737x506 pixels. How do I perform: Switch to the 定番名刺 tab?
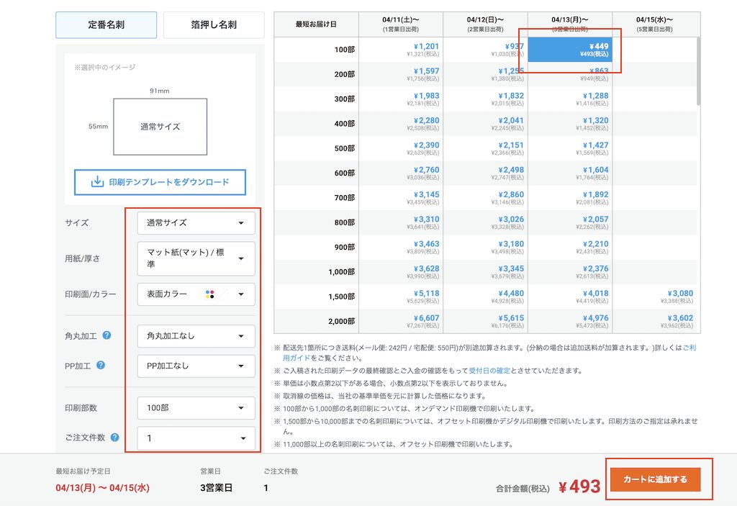(106, 24)
